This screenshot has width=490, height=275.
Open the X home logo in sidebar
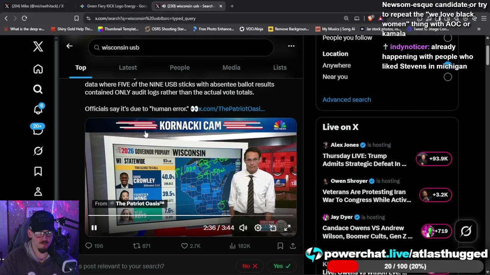(38, 47)
